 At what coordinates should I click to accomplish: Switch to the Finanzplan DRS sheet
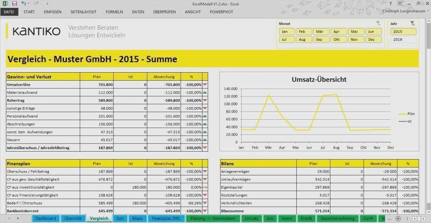coord(165,219)
